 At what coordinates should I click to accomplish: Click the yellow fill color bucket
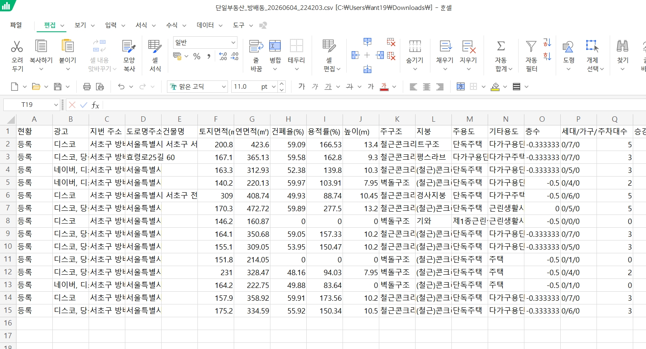[x=496, y=87]
